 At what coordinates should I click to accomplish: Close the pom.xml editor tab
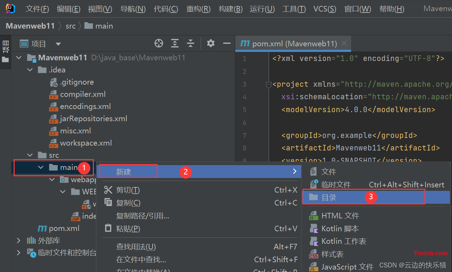click(x=344, y=44)
